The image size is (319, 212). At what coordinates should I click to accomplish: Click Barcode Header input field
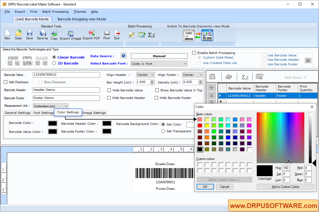click(66, 90)
